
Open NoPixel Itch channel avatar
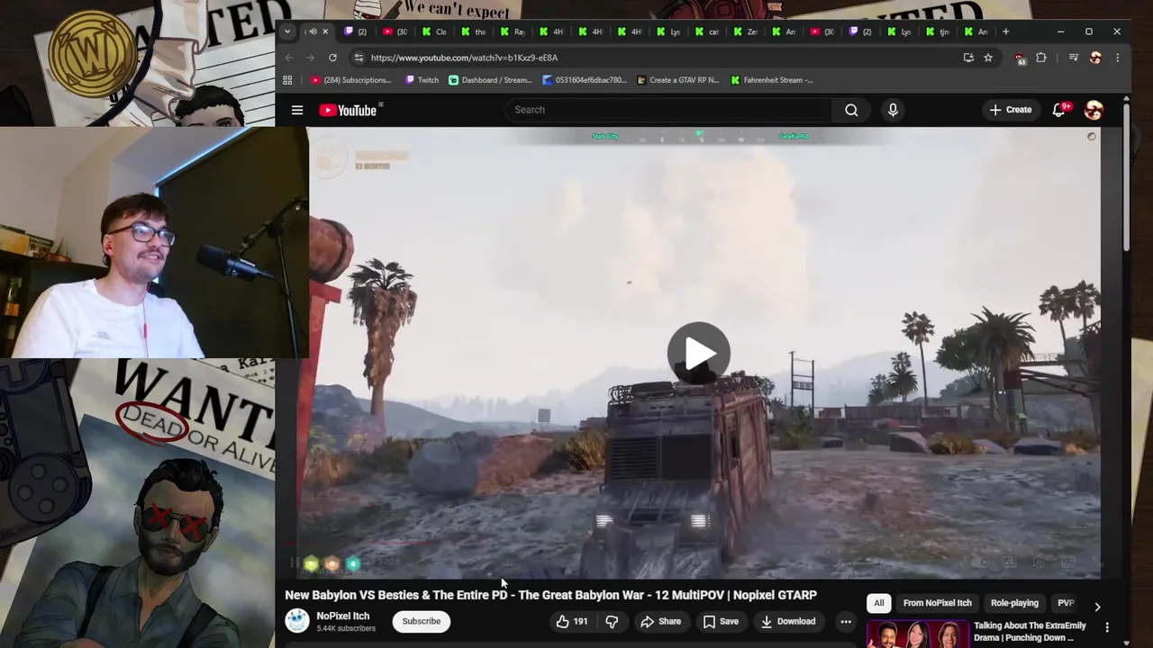click(x=297, y=621)
